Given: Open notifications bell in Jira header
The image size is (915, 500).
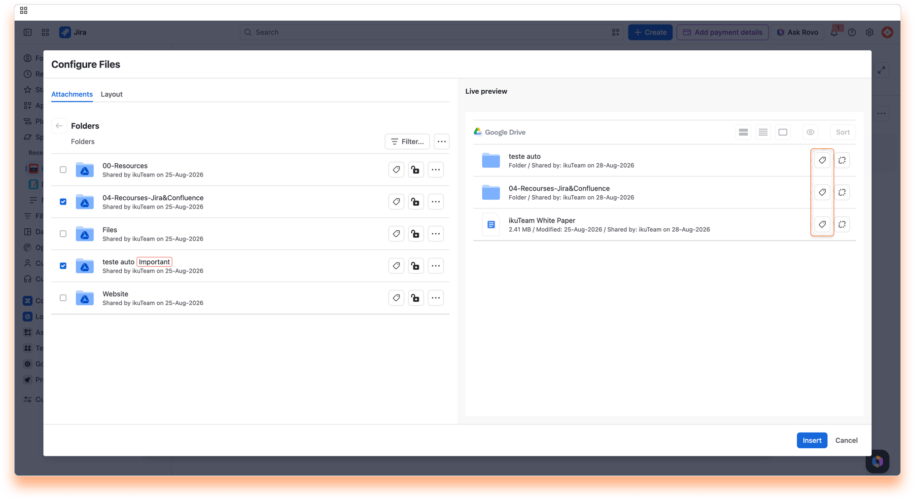Looking at the screenshot, I should pos(834,33).
